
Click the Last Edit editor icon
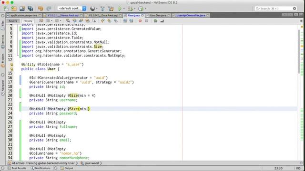point(41,21)
